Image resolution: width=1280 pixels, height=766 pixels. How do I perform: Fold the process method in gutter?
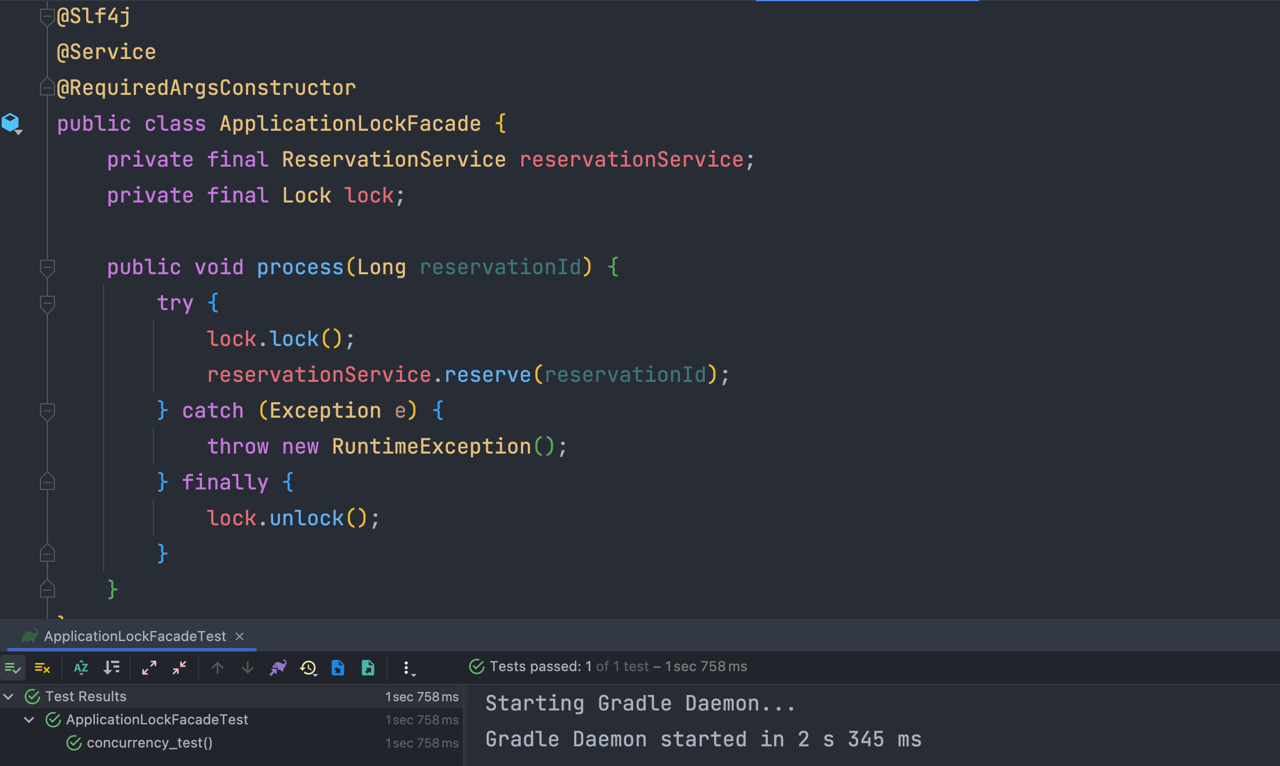point(47,267)
